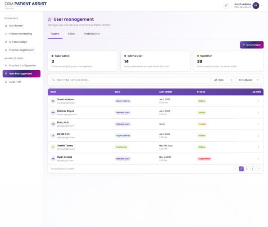Go to previous page of users
The height and width of the screenshot is (227, 268).
tap(236, 169)
